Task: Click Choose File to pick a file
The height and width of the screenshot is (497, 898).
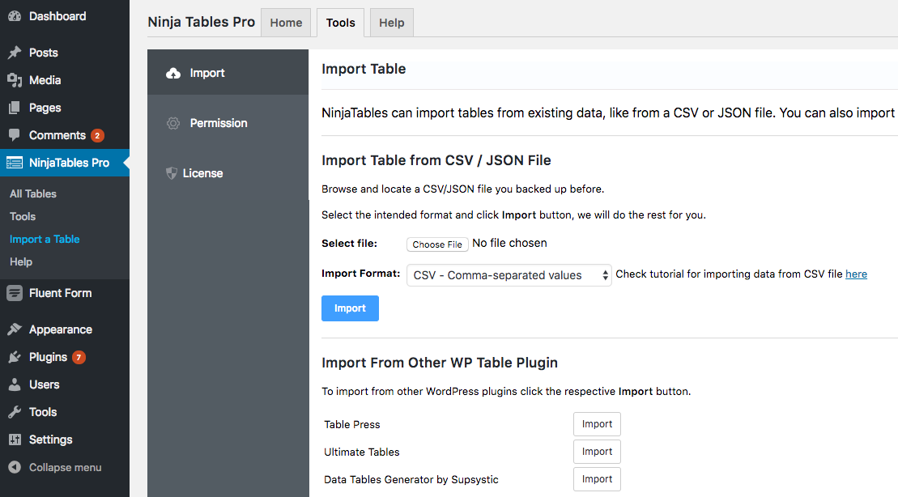Action: coord(437,244)
